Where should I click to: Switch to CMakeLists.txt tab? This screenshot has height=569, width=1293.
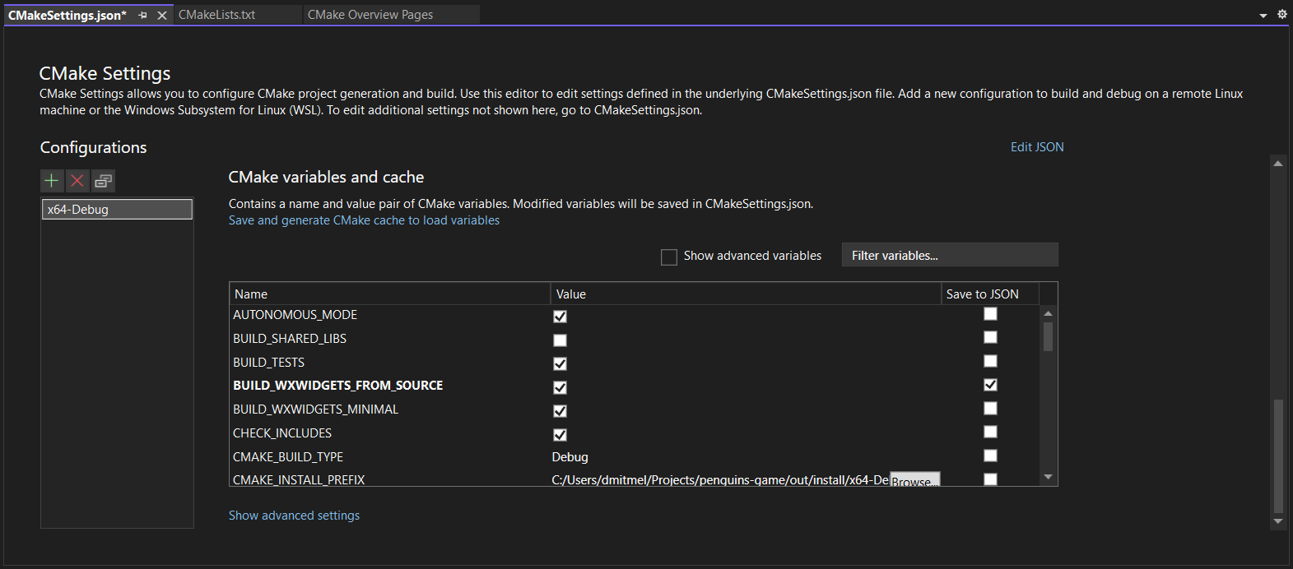[217, 15]
